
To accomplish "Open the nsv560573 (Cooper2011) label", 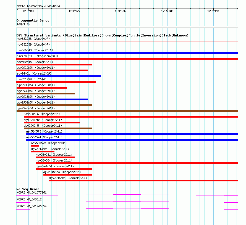I will [x=44, y=131].
